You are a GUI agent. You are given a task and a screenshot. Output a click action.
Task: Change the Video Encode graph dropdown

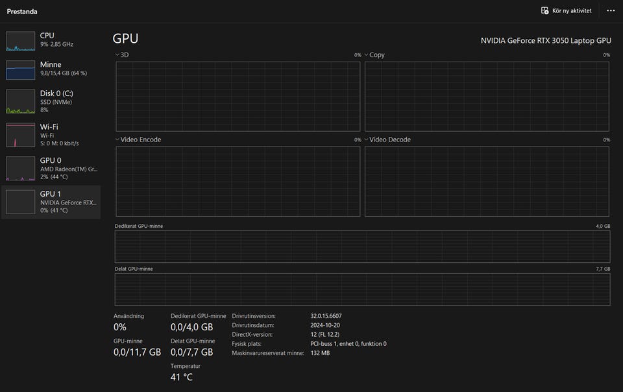[117, 140]
